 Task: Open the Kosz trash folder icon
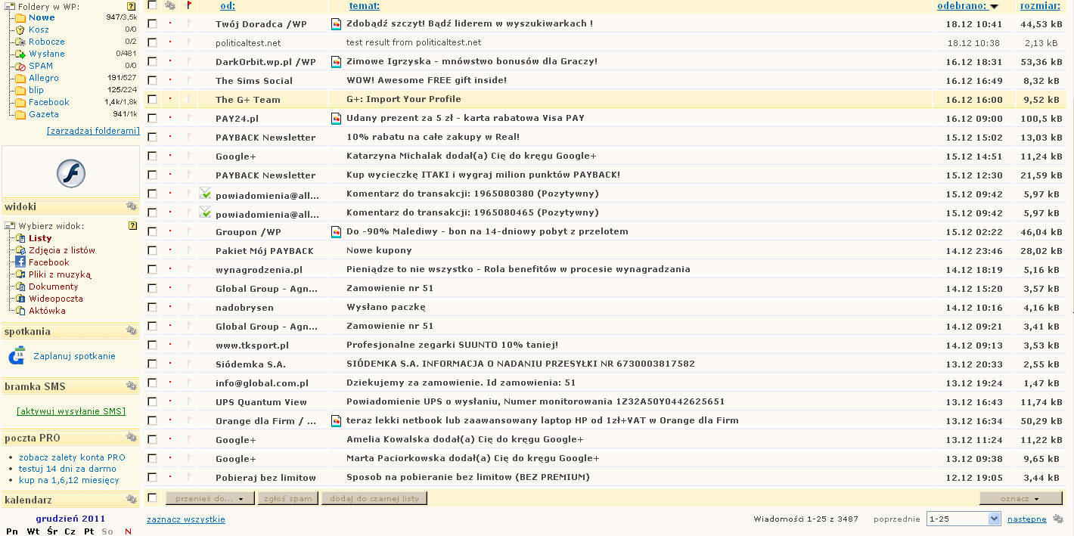click(x=20, y=29)
